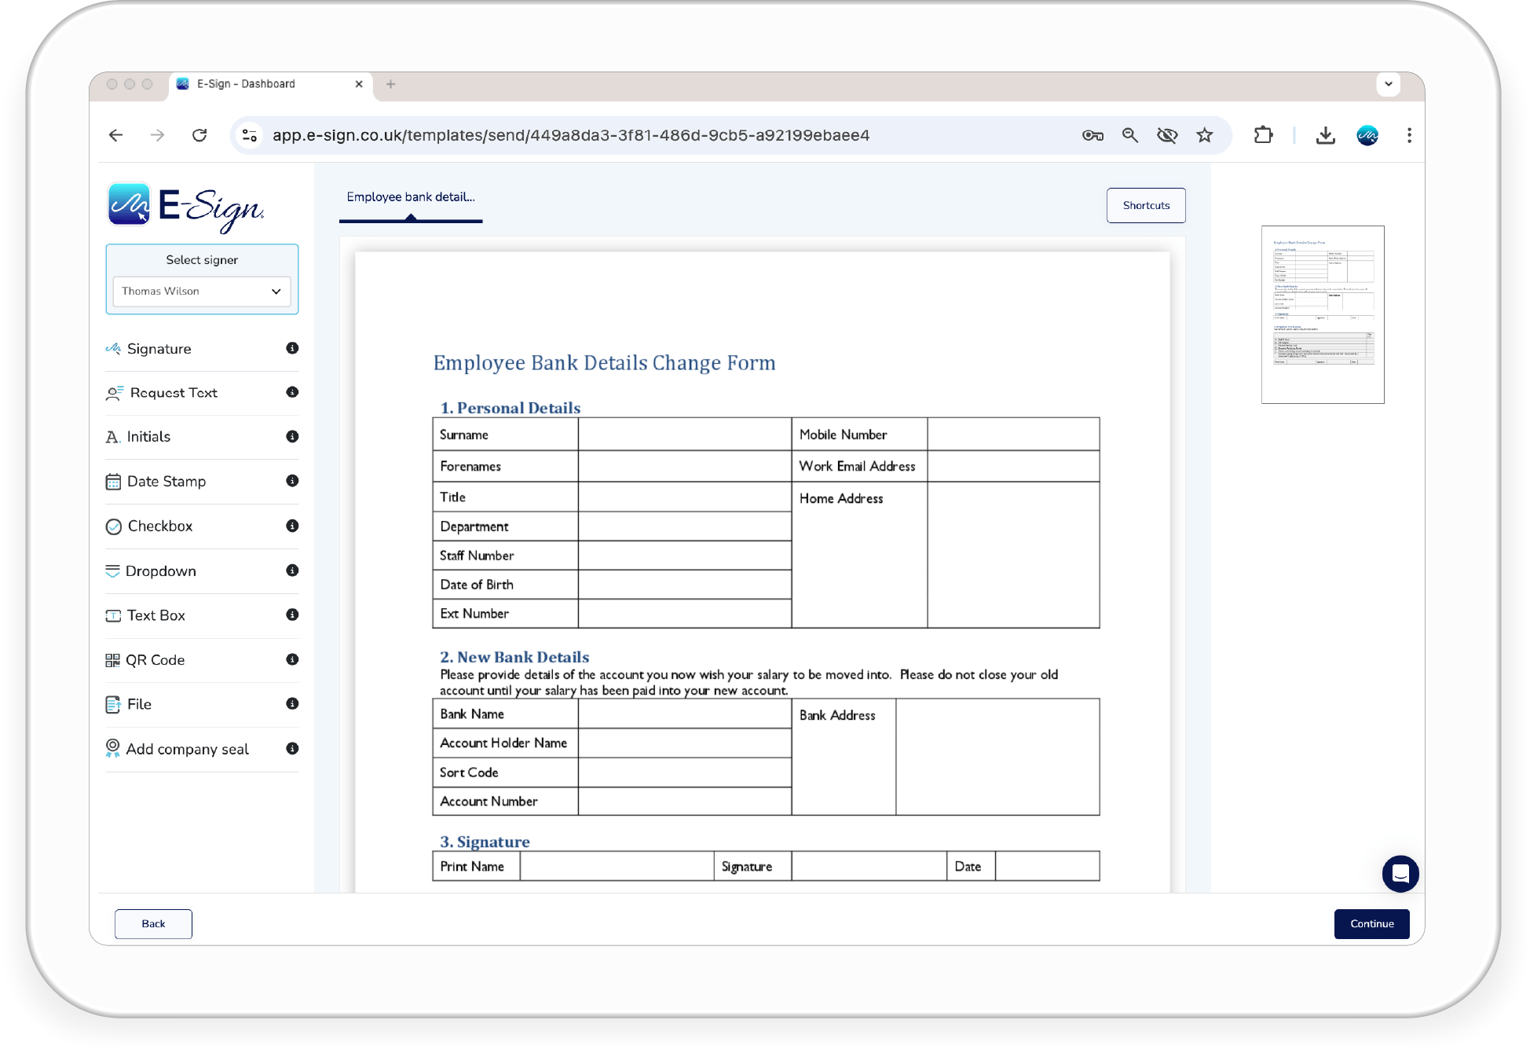Open the chat support bubble
The width and height of the screenshot is (1530, 1053).
(x=1400, y=874)
